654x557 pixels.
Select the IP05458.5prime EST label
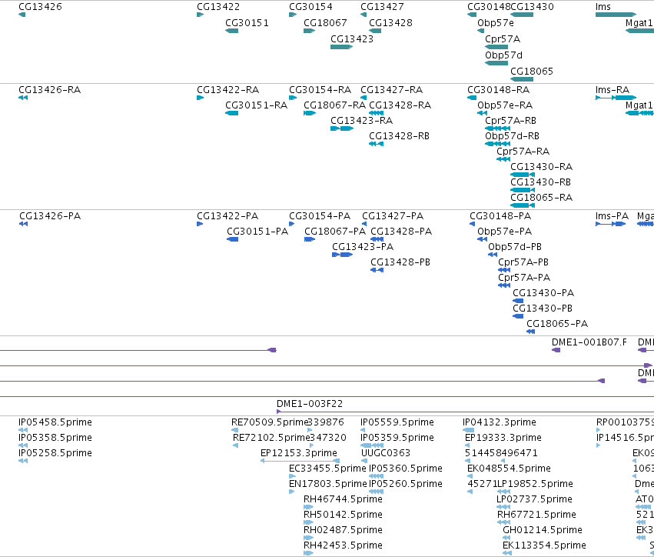point(55,422)
